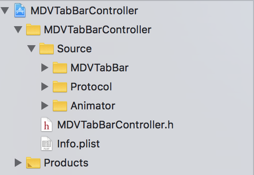Expand the Animator folder
254x175 pixels.
click(x=45, y=106)
